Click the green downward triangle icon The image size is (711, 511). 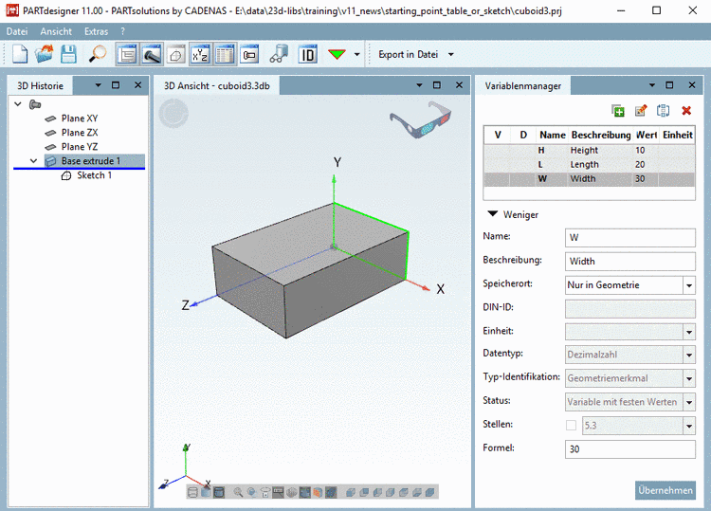pyautogui.click(x=337, y=54)
